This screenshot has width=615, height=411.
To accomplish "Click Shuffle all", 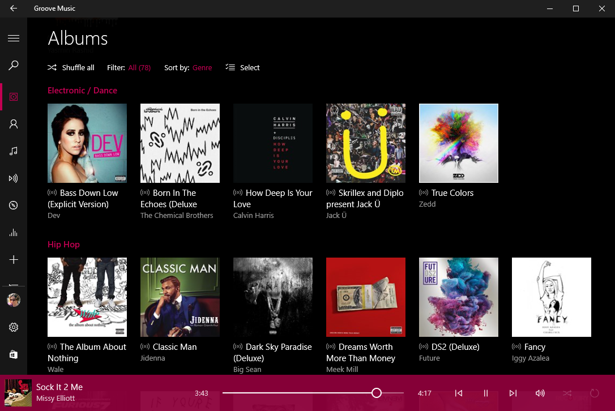I will 71,67.
